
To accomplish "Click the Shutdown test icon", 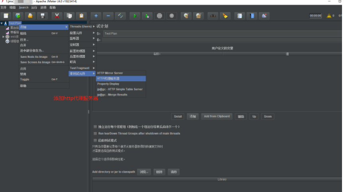I will (x=172, y=16).
